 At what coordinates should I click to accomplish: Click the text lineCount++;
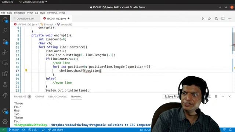point(56,51)
